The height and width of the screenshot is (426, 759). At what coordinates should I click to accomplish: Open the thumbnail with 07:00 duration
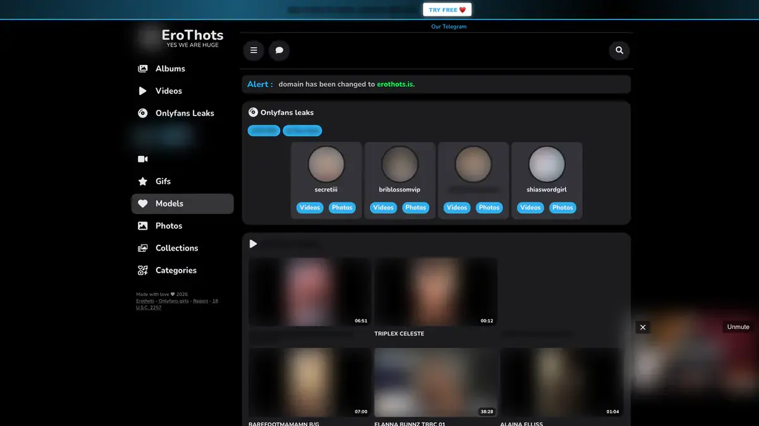point(309,382)
